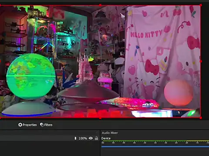209x156 pixels.
Task: Click the battery icon in the source row
Action: [x=75, y=138]
